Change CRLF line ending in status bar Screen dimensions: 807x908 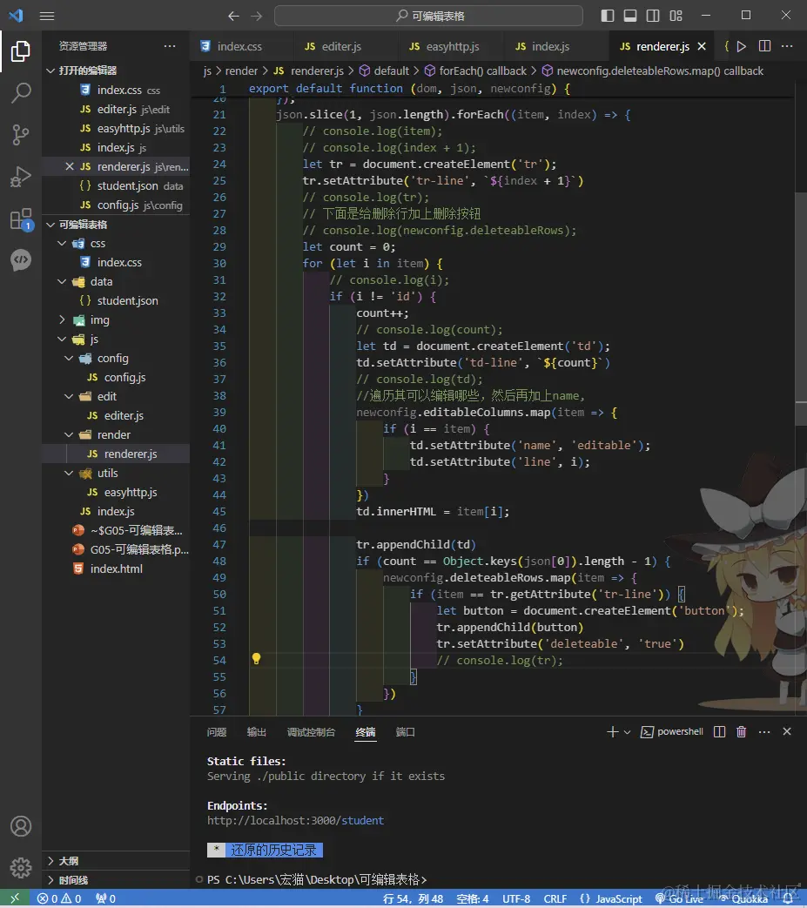[555, 898]
